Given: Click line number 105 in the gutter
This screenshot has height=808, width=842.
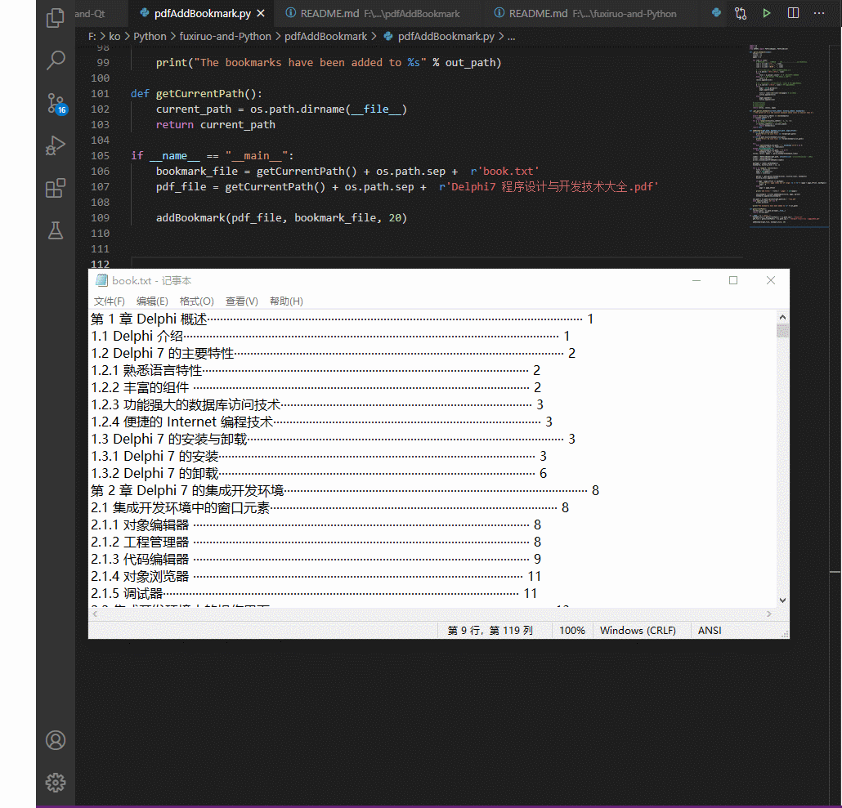Looking at the screenshot, I should click(x=100, y=155).
